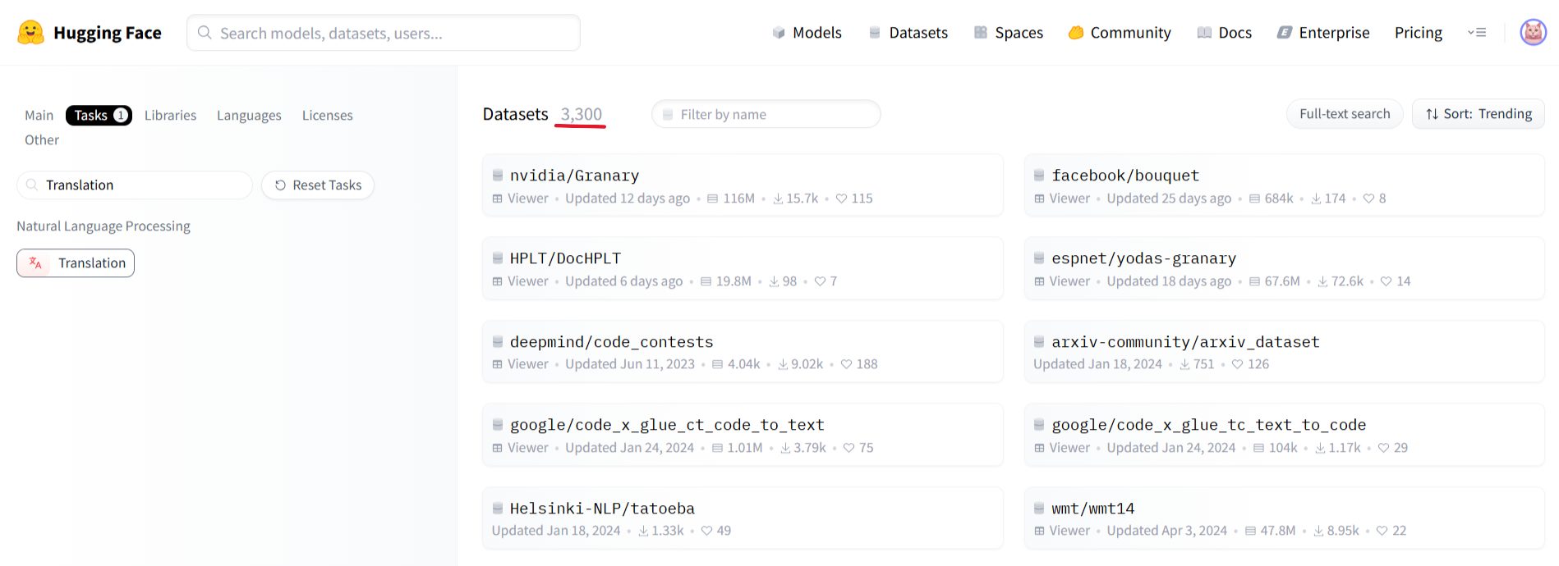Screen dimensions: 1559x566
Task: Click the Filter by name field
Action: (x=766, y=115)
